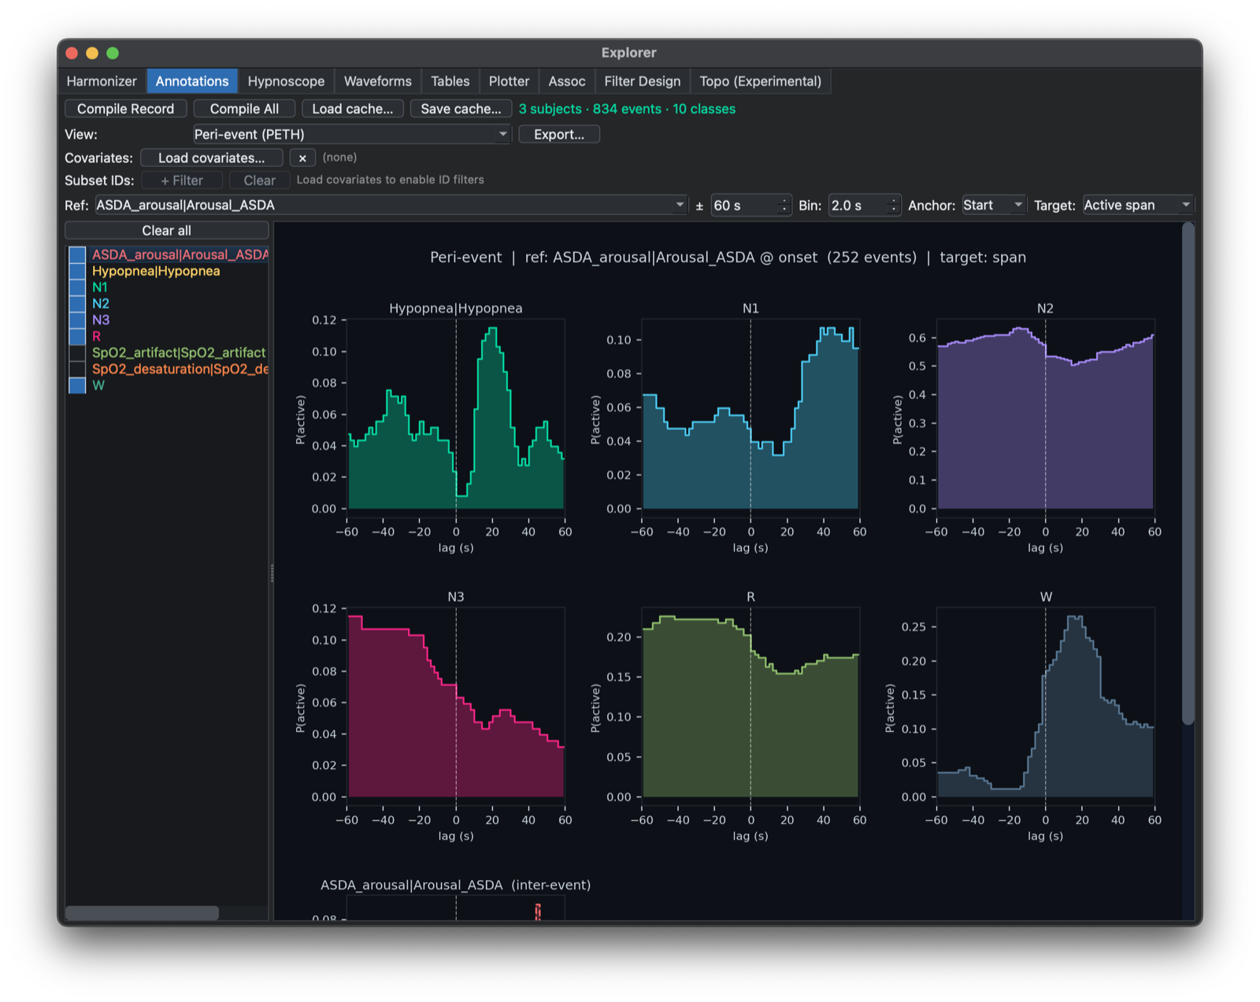
Task: Click the "3 subjects · 834 events · 10 classes" status text
Action: [627, 109]
